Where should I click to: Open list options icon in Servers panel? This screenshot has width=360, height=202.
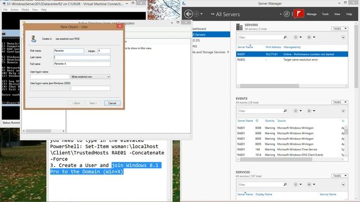point(298,37)
